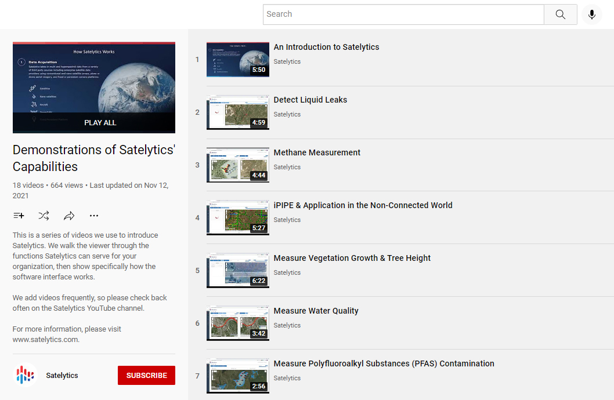The width and height of the screenshot is (614, 400).
Task: Open the Satelytics channel name link
Action: (62, 376)
